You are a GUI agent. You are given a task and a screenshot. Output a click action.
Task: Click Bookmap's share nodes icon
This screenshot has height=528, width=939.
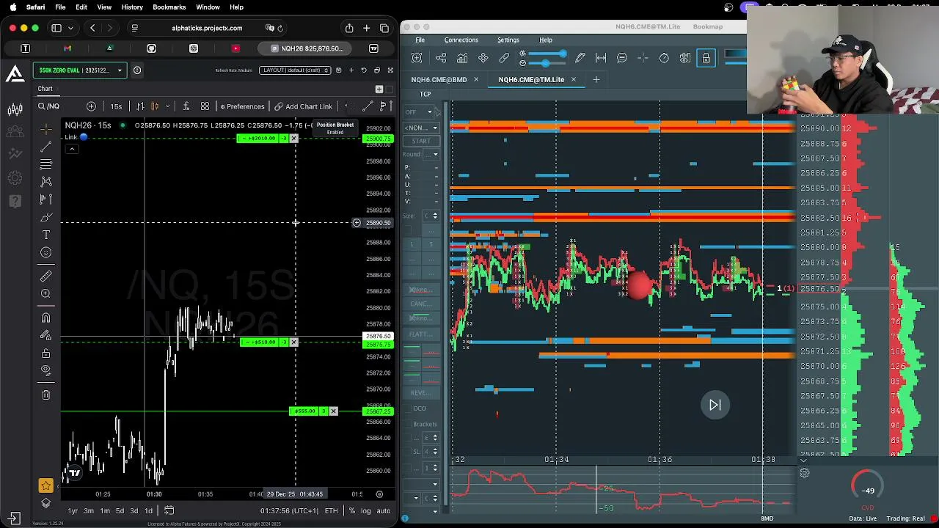(441, 58)
